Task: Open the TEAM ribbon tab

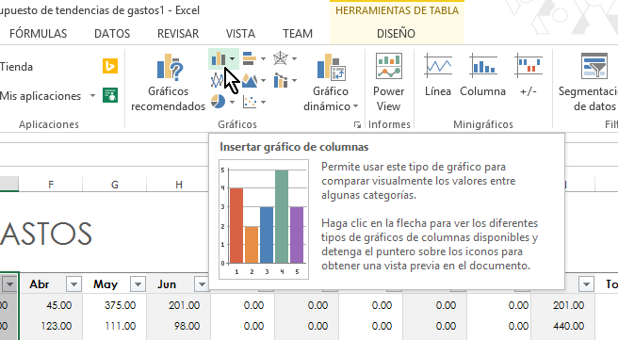Action: (297, 34)
